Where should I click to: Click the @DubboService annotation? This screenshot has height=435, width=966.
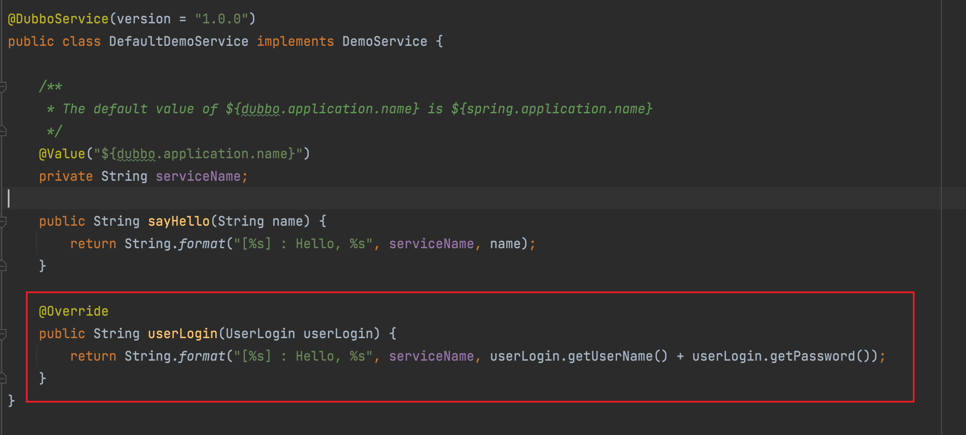click(x=58, y=19)
